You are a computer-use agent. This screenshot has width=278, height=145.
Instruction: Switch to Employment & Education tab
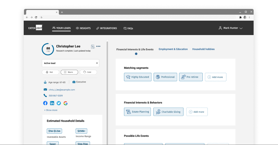[x=173, y=49]
